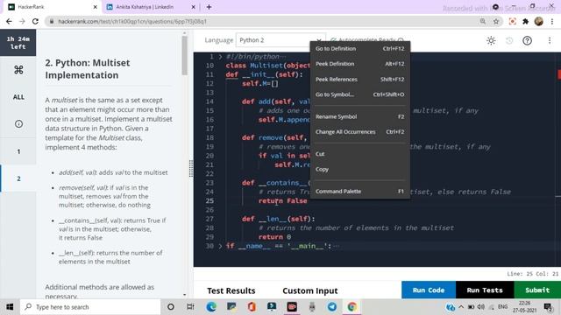Open a new browser tab with plus
Image resolution: width=561 pixels, height=315 pixels.
click(209, 7)
